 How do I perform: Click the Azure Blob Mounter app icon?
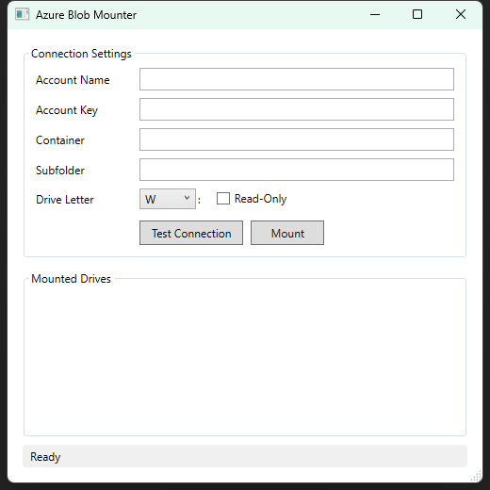pyautogui.click(x=23, y=14)
